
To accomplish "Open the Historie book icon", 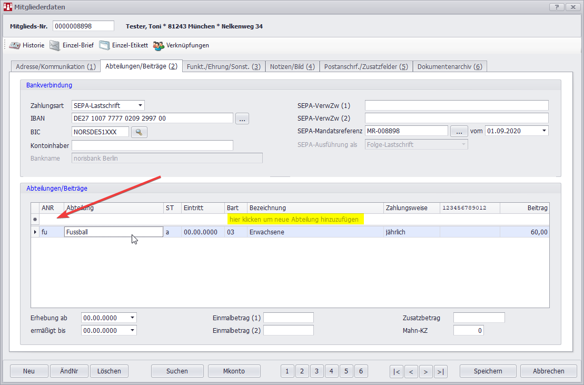I will click(15, 45).
